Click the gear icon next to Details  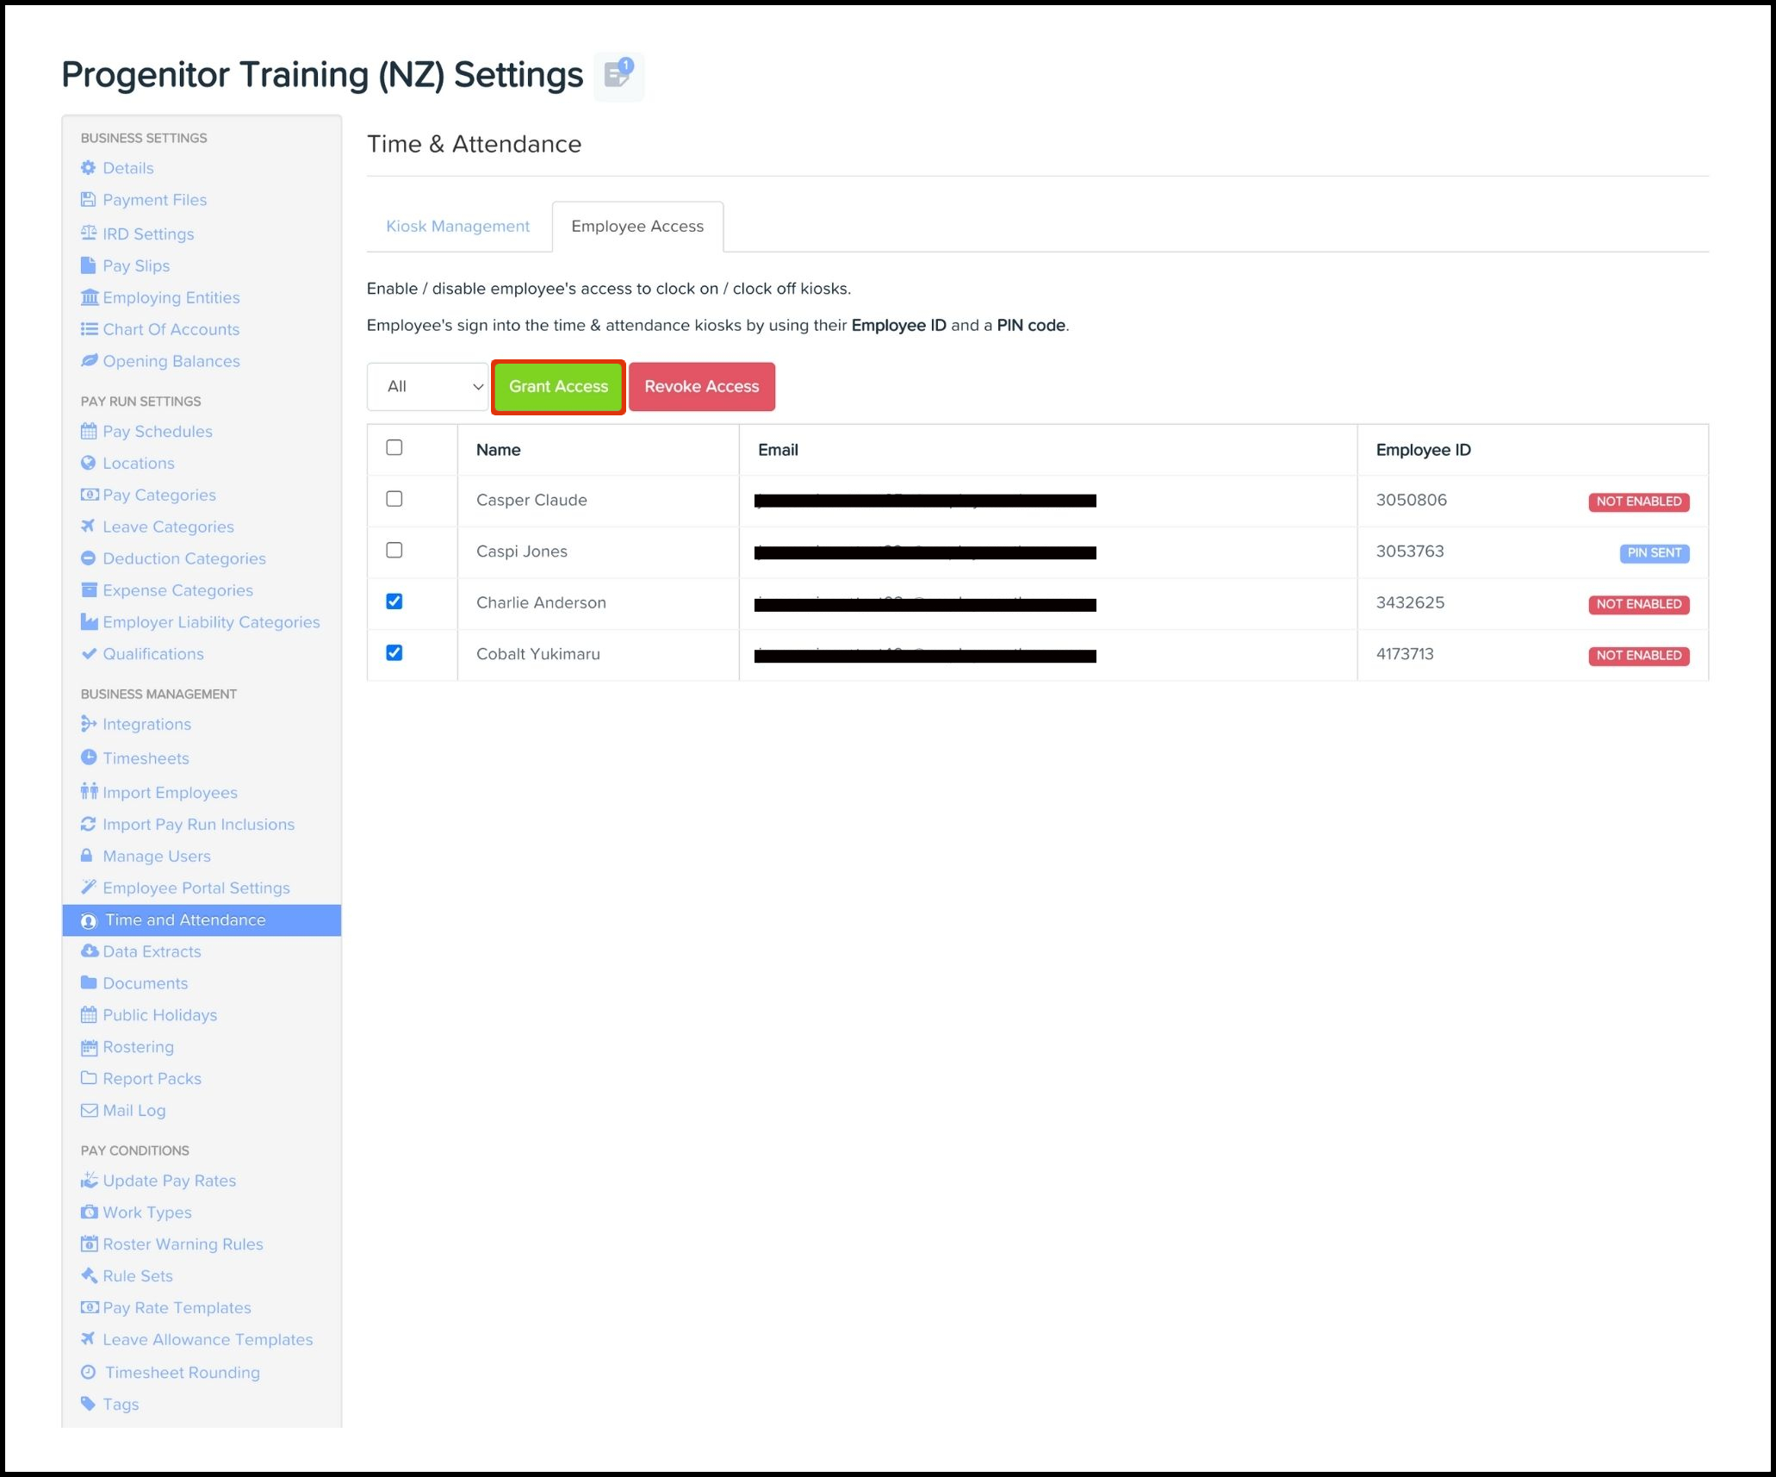[88, 168]
